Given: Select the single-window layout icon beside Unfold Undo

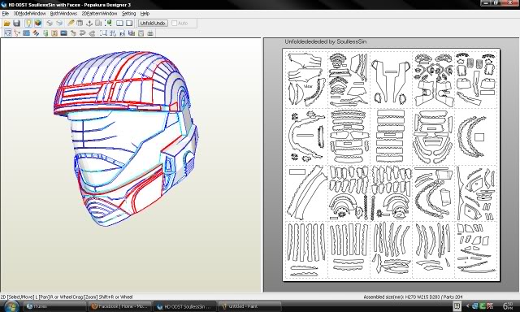Looking at the screenshot, I should point(129,24).
